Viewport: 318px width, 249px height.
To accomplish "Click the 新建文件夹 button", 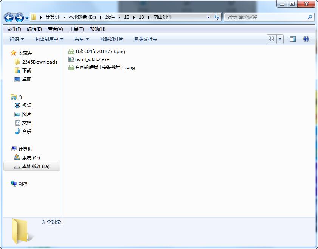I will click(x=146, y=39).
